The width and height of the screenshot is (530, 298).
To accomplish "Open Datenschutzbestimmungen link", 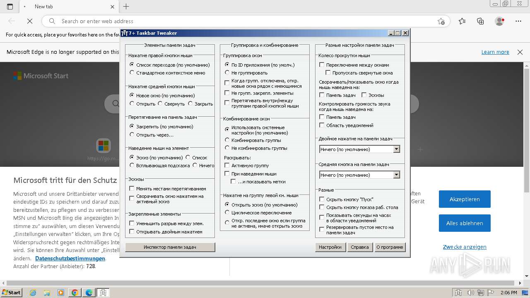I will pyautogui.click(x=70, y=258).
